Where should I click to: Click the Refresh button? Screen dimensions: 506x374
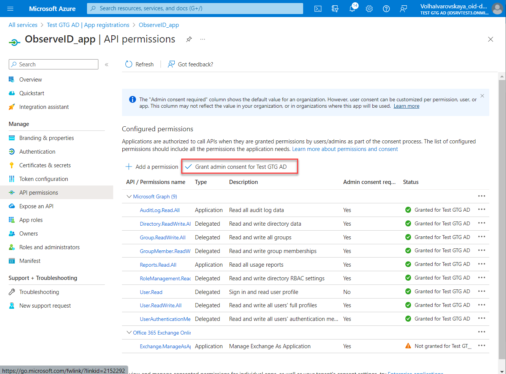click(139, 64)
